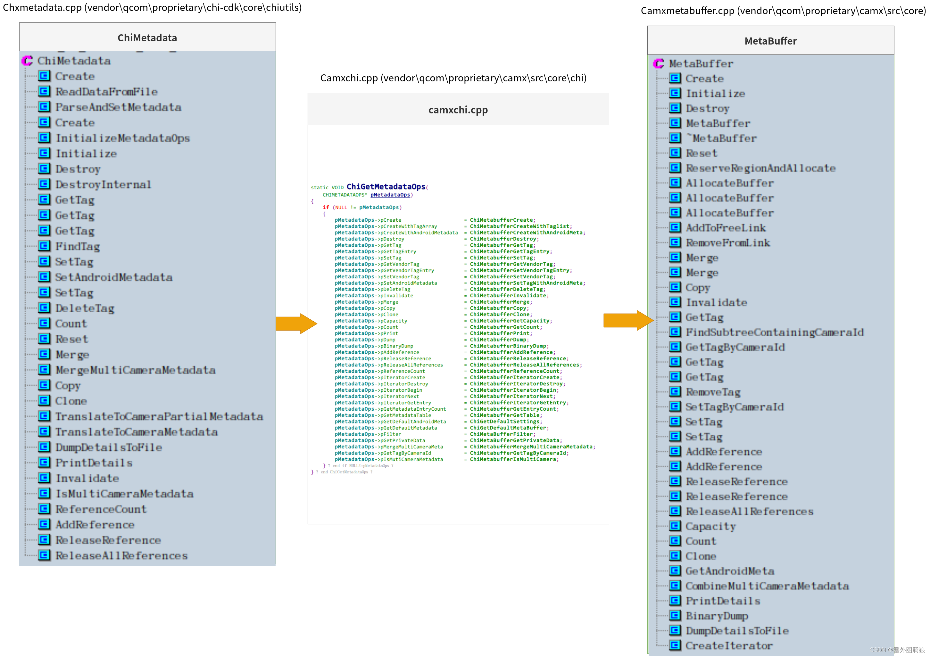The width and height of the screenshot is (930, 656).
Task: Collapse the MetaBuffer member tree
Action: [x=658, y=63]
